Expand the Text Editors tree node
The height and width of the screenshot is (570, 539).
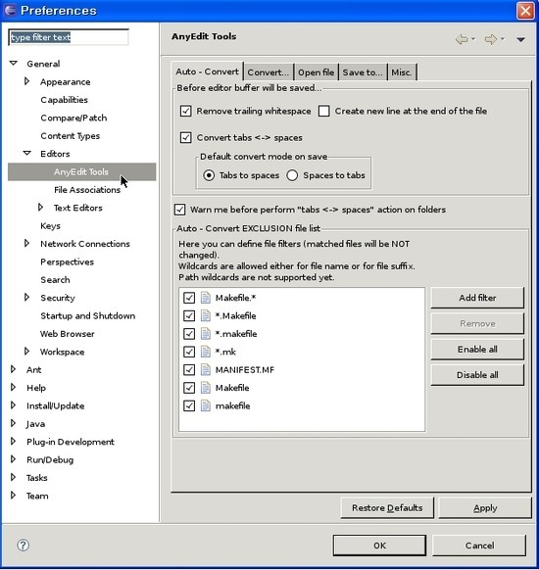(40, 208)
